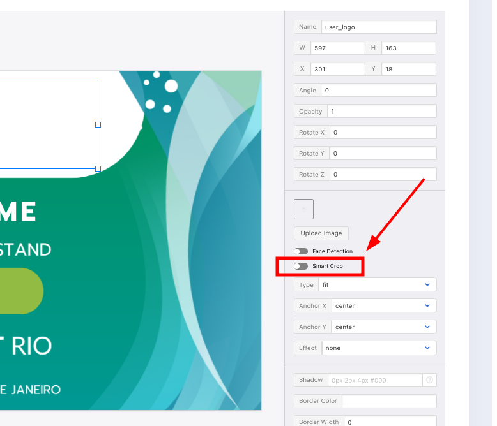Click the Angle input field
The width and height of the screenshot is (497, 426).
[x=378, y=90]
